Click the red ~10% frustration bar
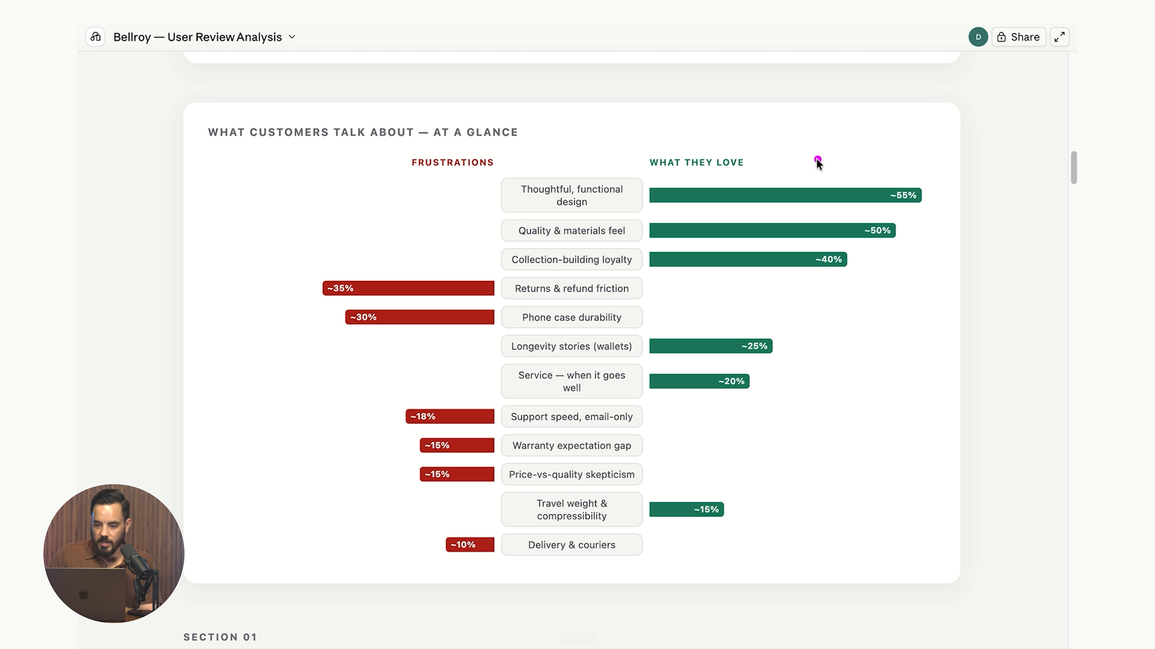The image size is (1155, 649). pyautogui.click(x=470, y=545)
